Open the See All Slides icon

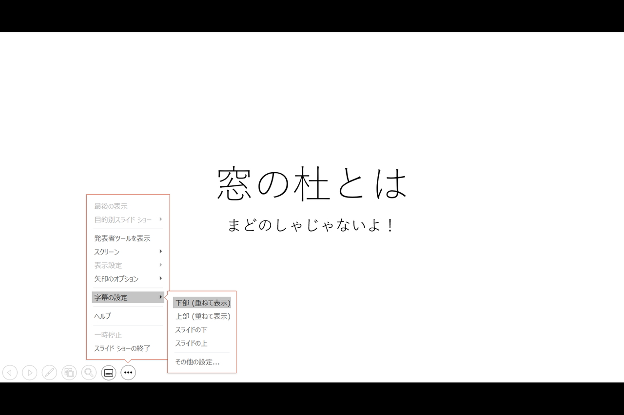point(69,373)
